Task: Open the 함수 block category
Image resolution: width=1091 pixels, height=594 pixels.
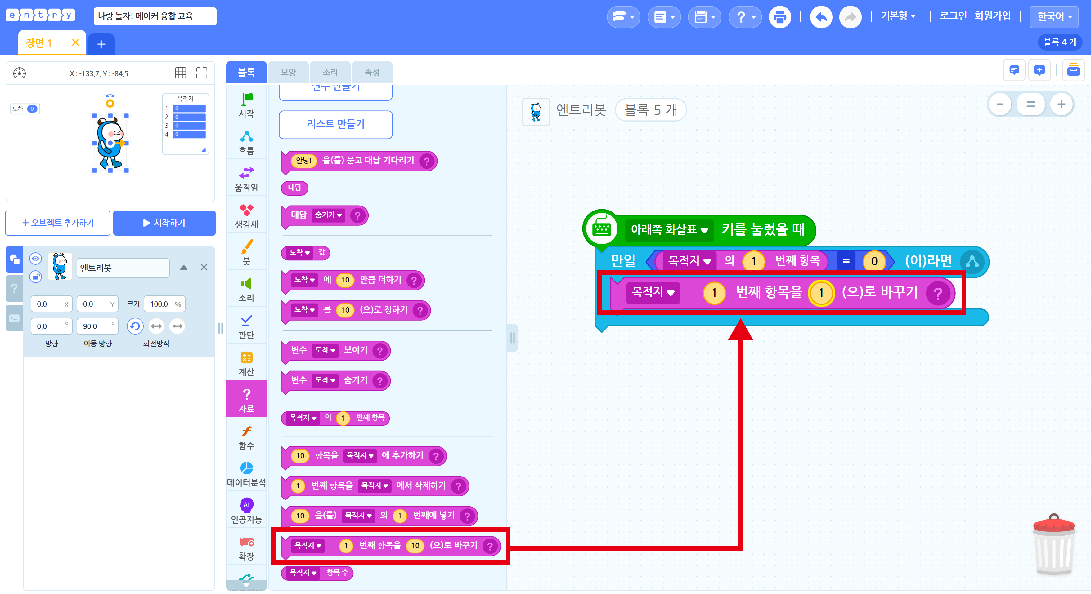Action: (x=246, y=437)
